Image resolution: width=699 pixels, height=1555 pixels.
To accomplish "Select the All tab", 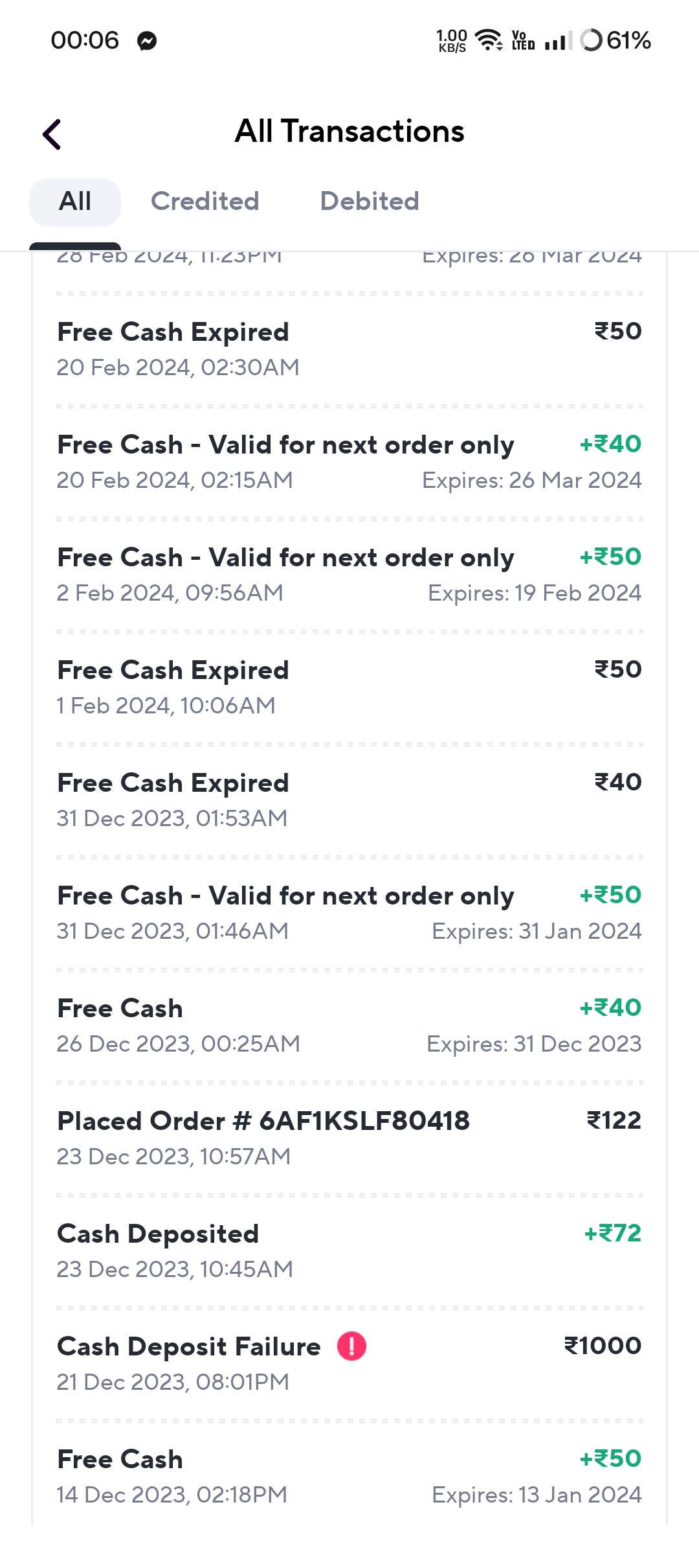I will click(x=75, y=202).
